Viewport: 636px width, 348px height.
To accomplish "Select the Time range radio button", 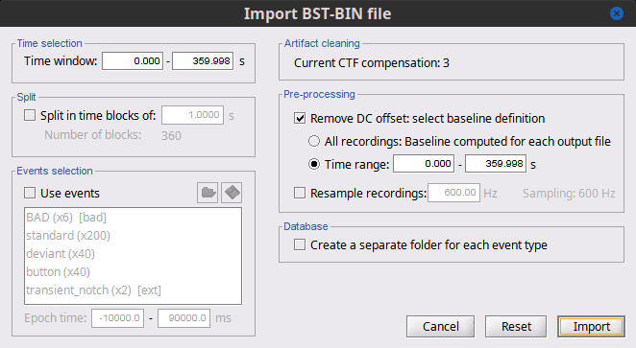I will [x=314, y=164].
